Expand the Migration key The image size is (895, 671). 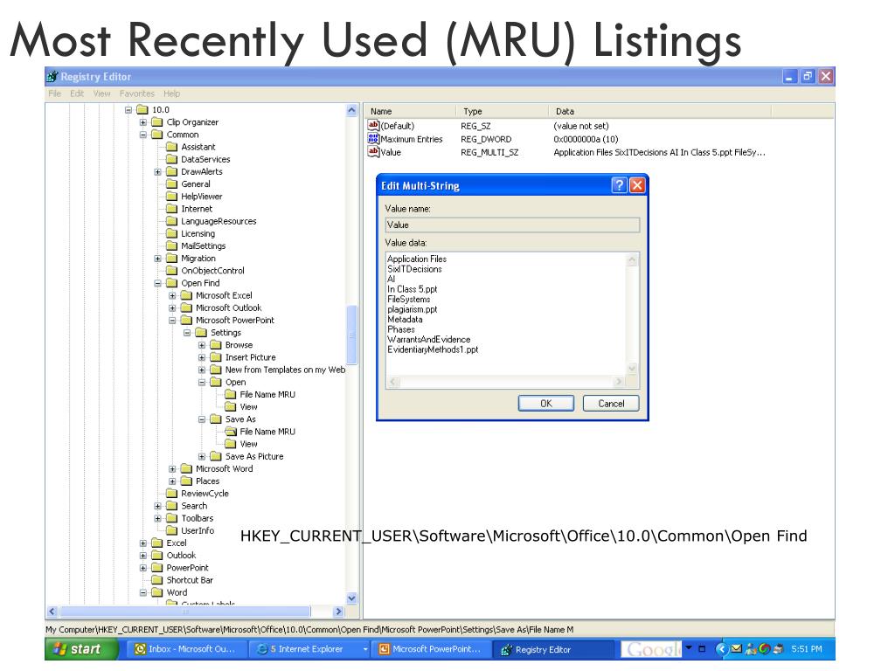[x=157, y=259]
